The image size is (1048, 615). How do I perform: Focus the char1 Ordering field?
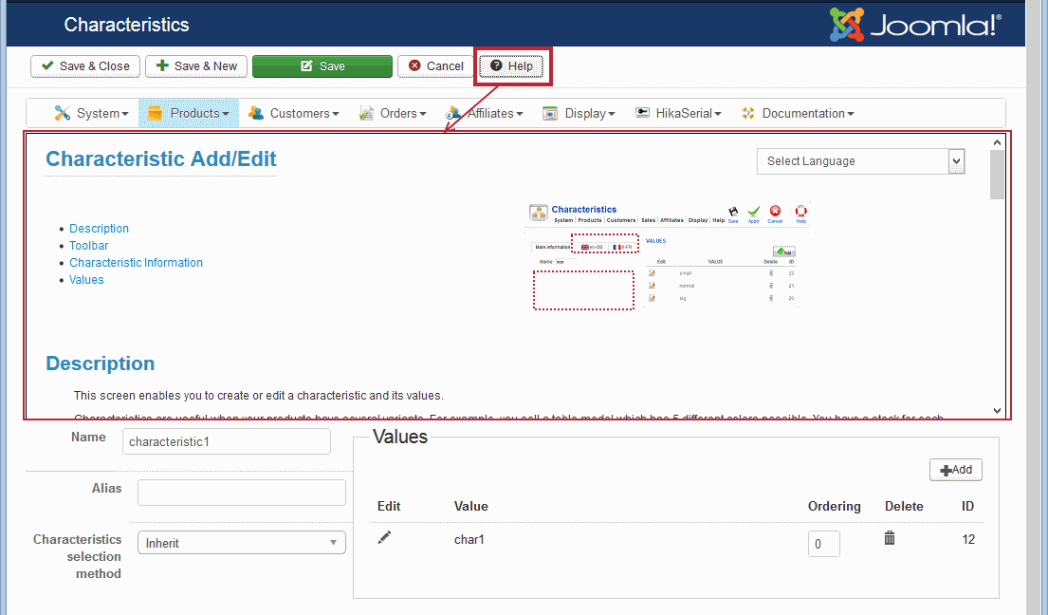point(824,544)
